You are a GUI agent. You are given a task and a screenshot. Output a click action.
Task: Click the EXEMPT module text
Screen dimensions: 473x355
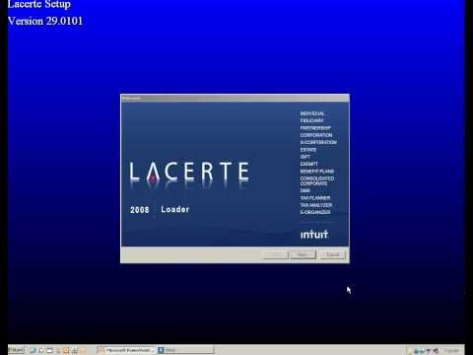click(308, 164)
